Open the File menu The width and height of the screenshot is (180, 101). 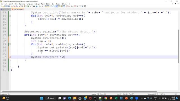[x=2, y=4]
